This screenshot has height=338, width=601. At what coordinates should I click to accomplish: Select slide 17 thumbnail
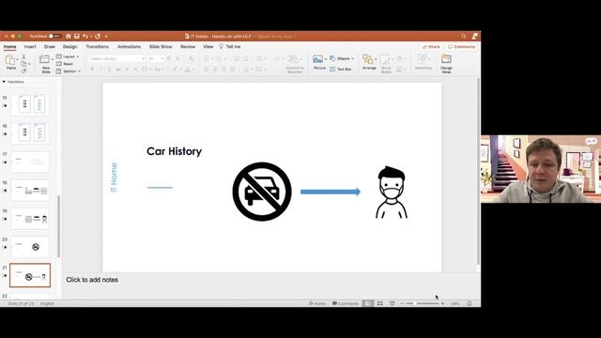click(x=30, y=161)
